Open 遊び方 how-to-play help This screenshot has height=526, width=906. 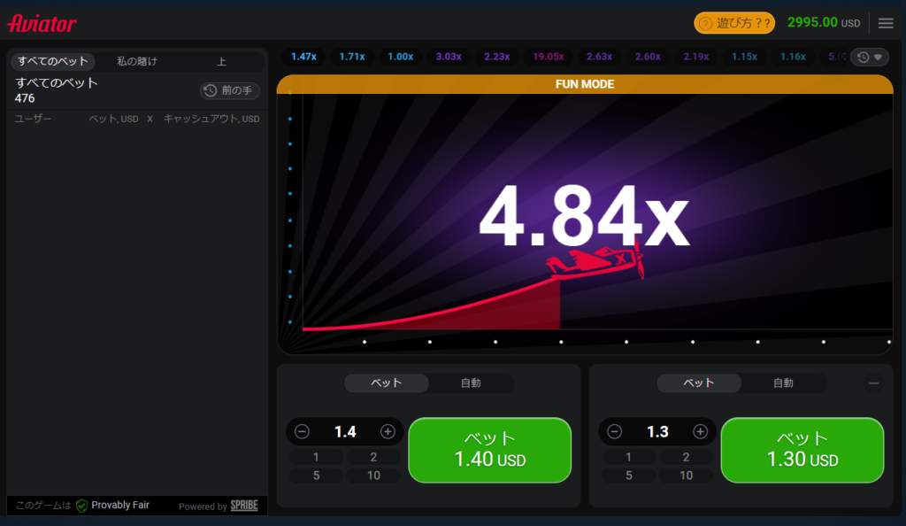click(734, 23)
